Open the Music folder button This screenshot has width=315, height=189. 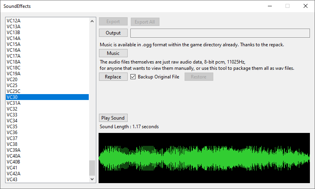[x=113, y=53]
